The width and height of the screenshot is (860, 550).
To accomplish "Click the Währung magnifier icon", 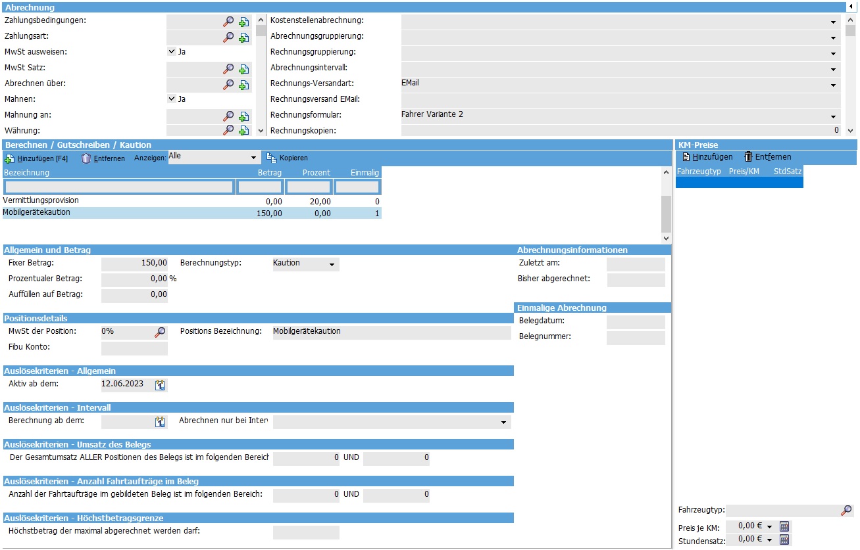I will coord(228,130).
